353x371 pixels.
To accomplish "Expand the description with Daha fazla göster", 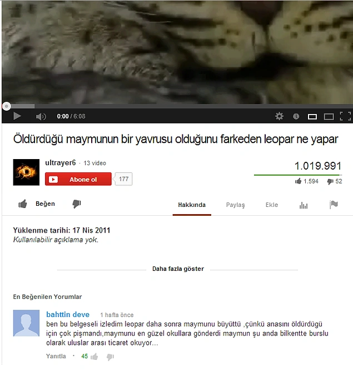I will [x=178, y=269].
